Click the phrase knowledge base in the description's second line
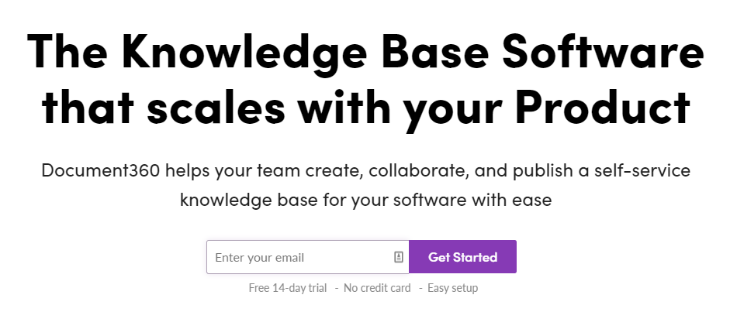730x312 pixels. (247, 201)
